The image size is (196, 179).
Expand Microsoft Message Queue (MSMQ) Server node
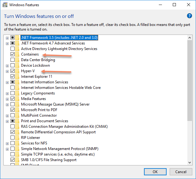(x=7, y=105)
